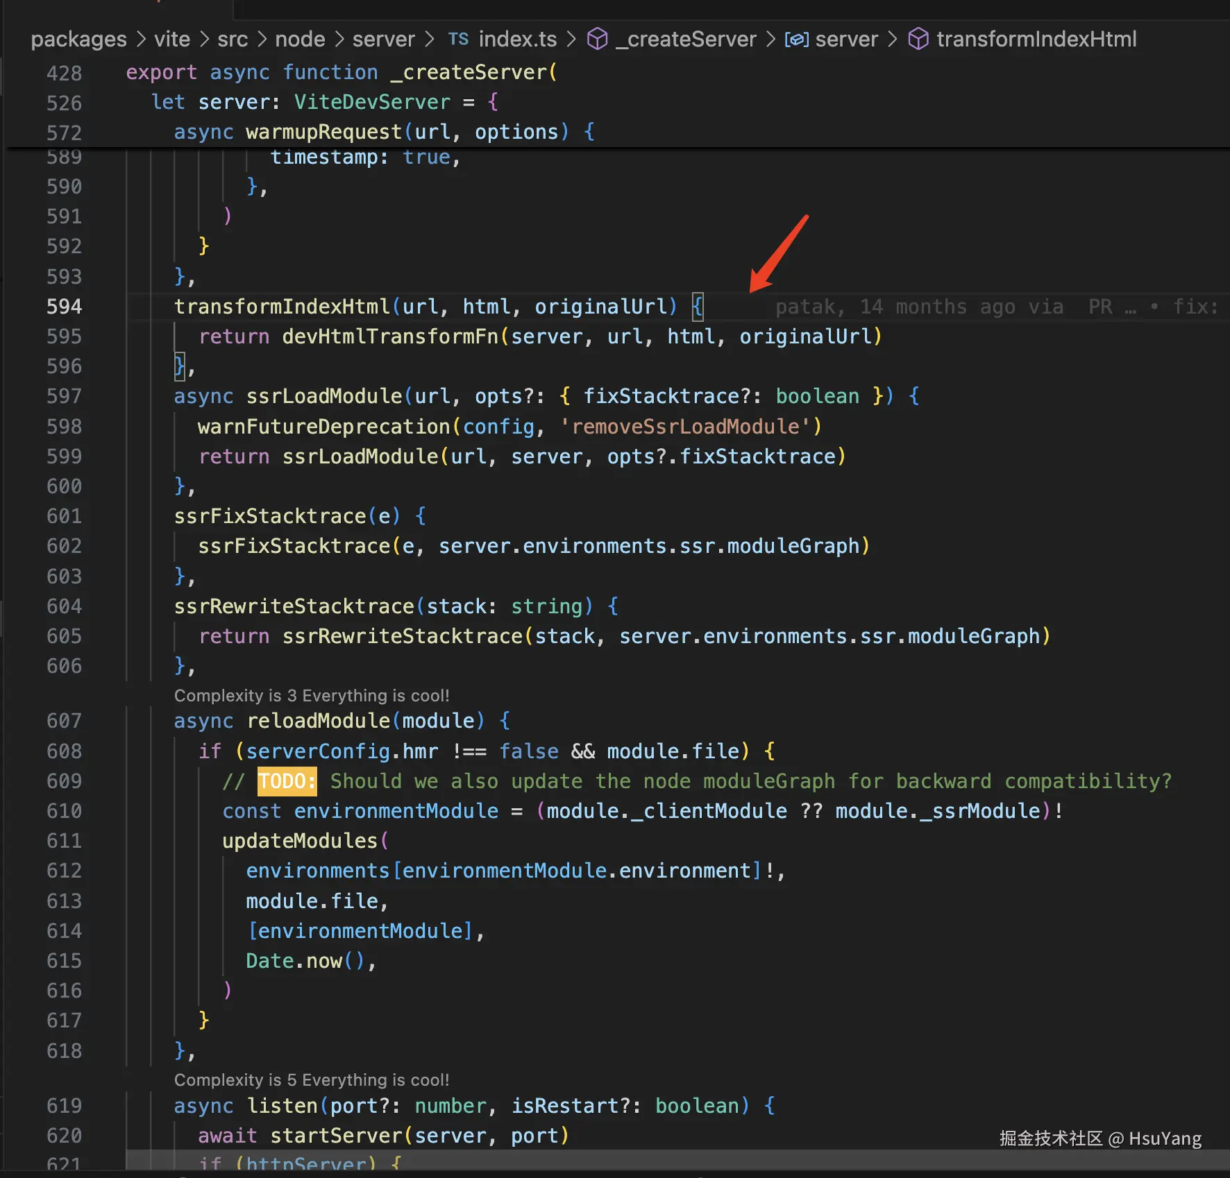Select the index.ts breadcrumb item

pos(518,39)
